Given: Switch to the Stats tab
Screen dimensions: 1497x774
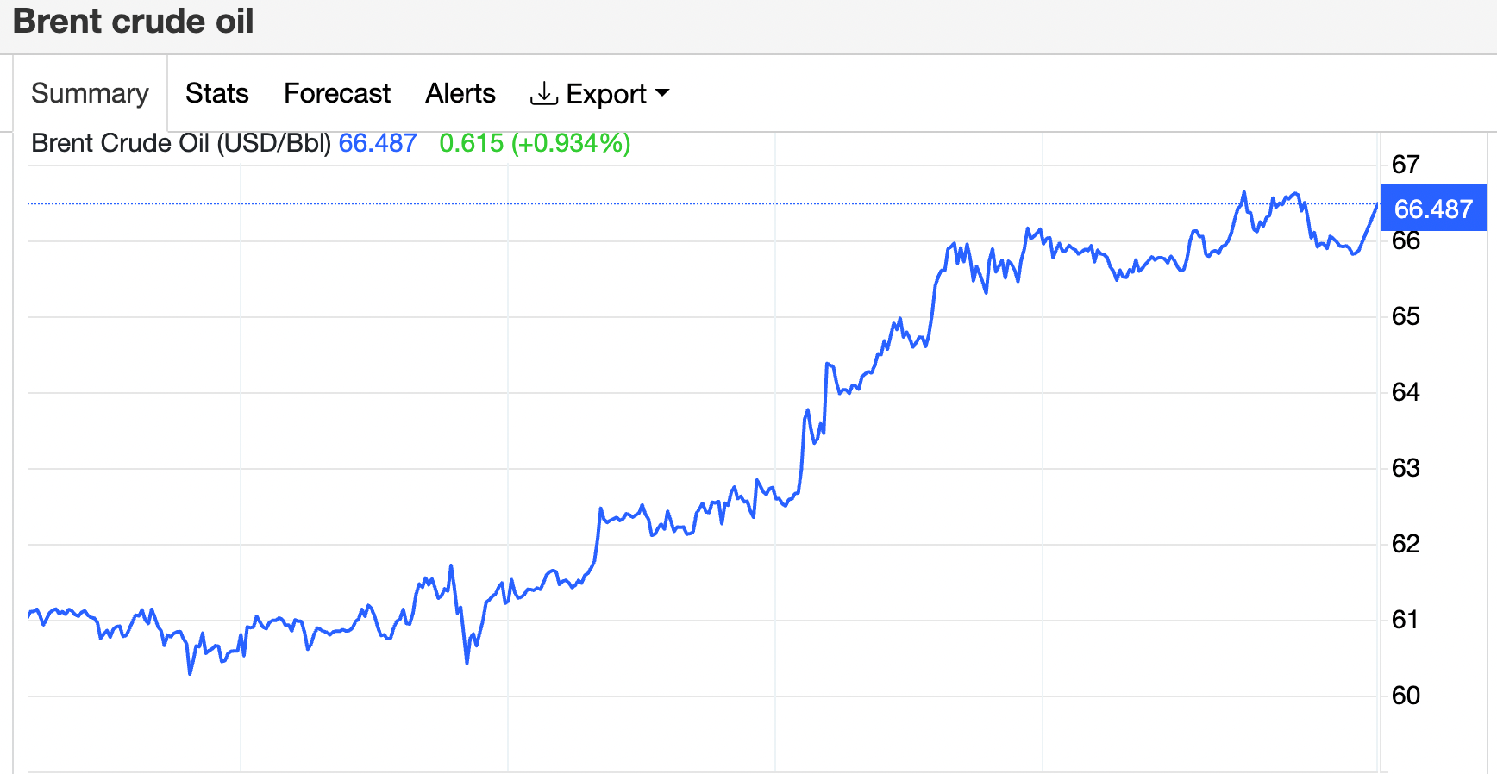Looking at the screenshot, I should click(216, 93).
